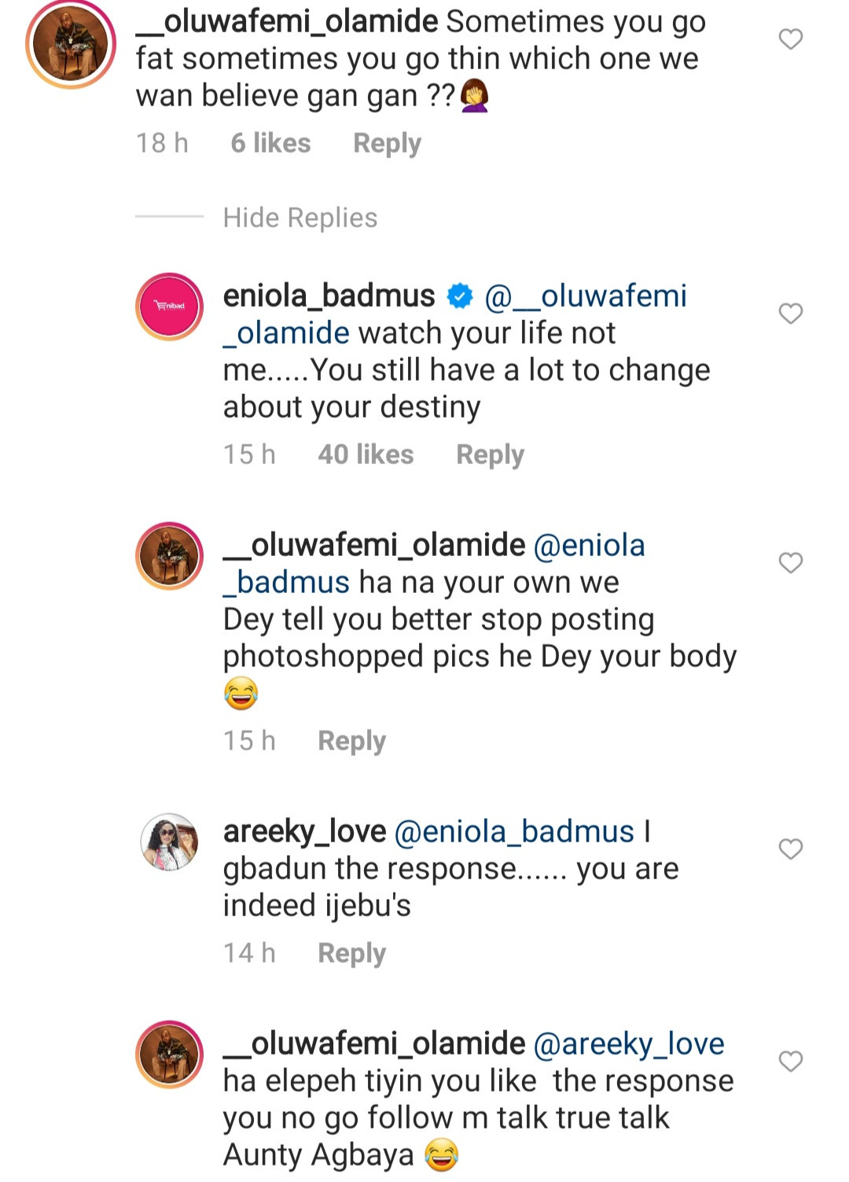This screenshot has height=1182, width=849.
Task: Like the 'Aunty Agbaya' reply heart
Action: (x=790, y=1061)
